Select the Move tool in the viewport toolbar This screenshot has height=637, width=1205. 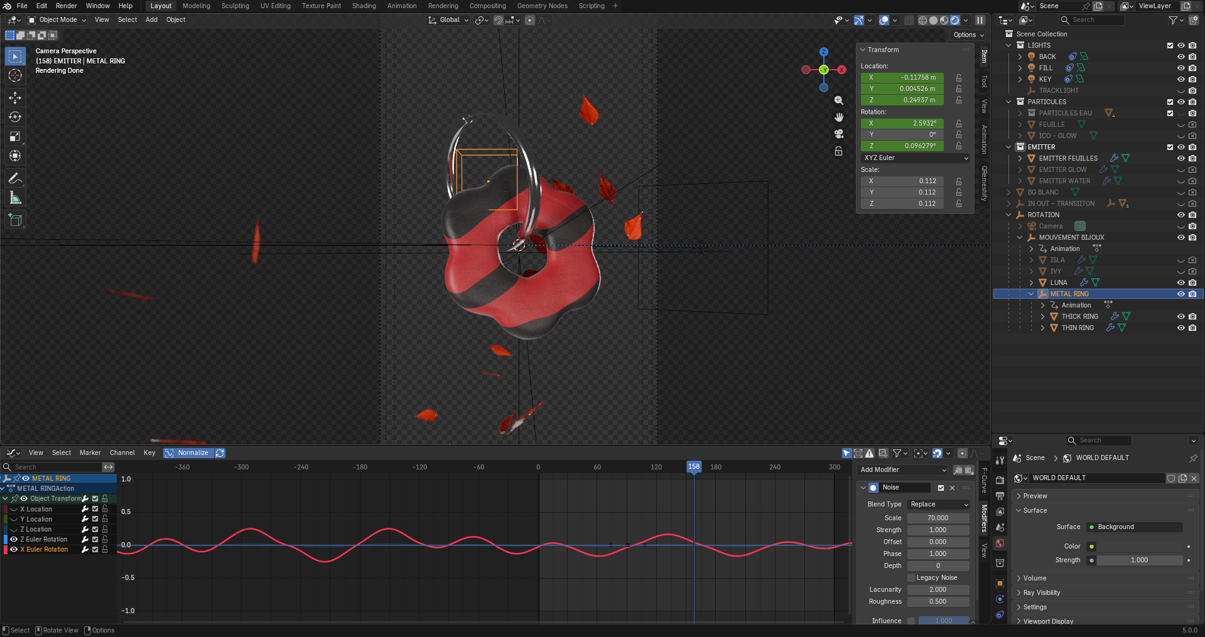(15, 97)
